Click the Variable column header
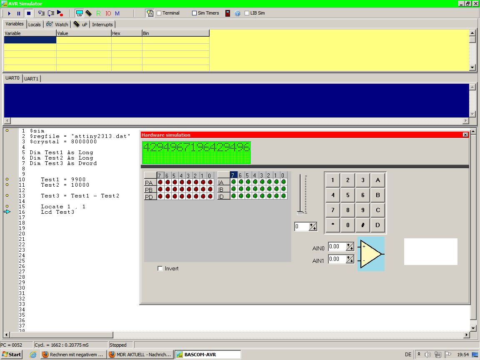 [30, 33]
